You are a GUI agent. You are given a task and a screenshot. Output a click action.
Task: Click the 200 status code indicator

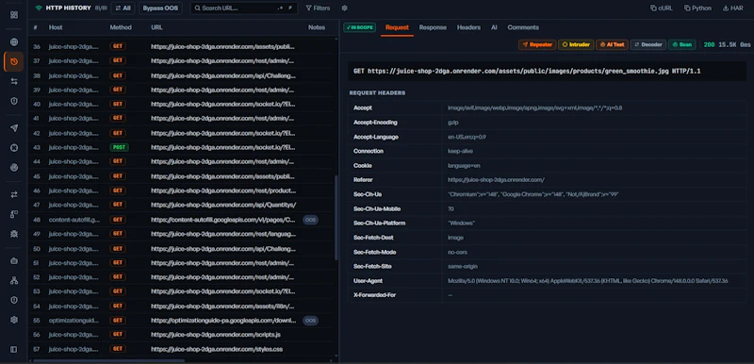[709, 44]
